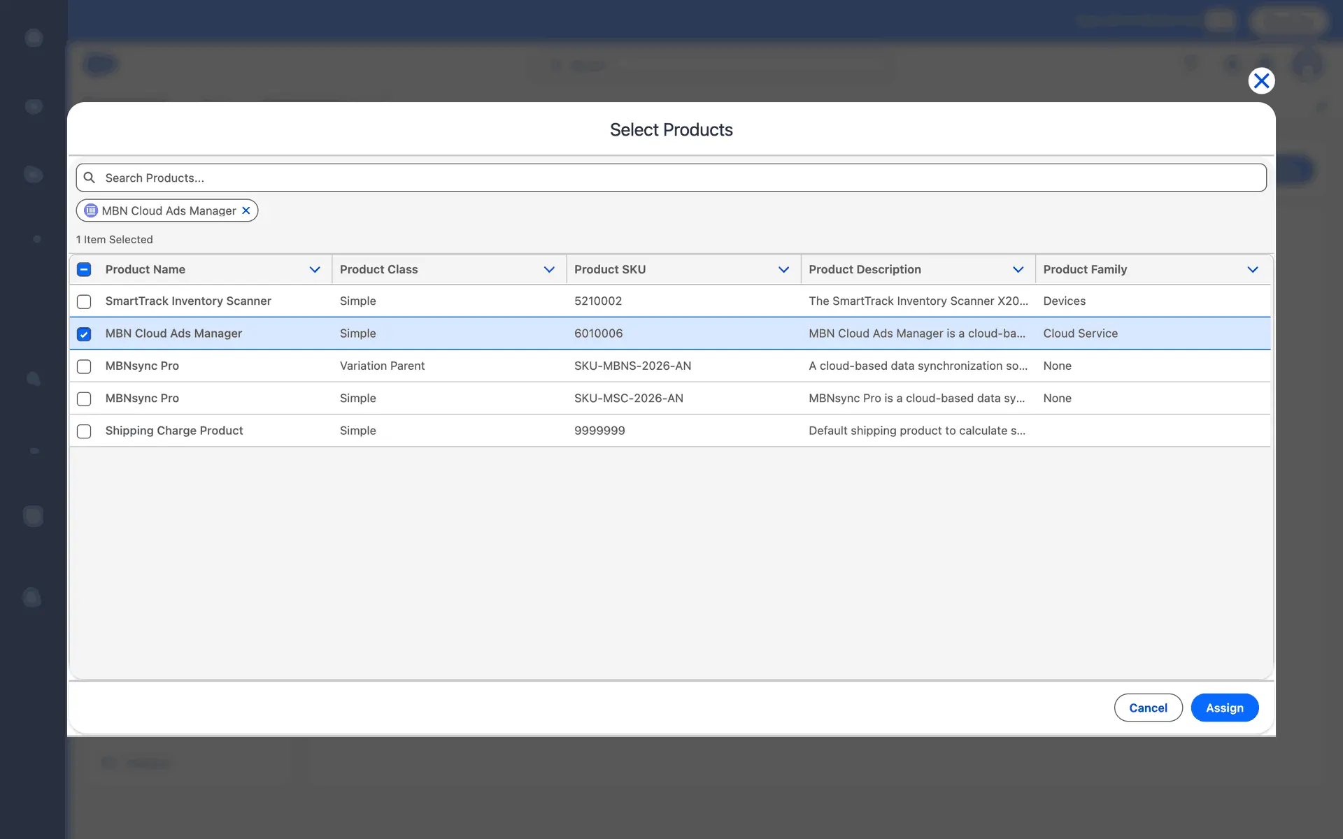
Task: Close the Select Products dialog
Action: pos(1261,81)
